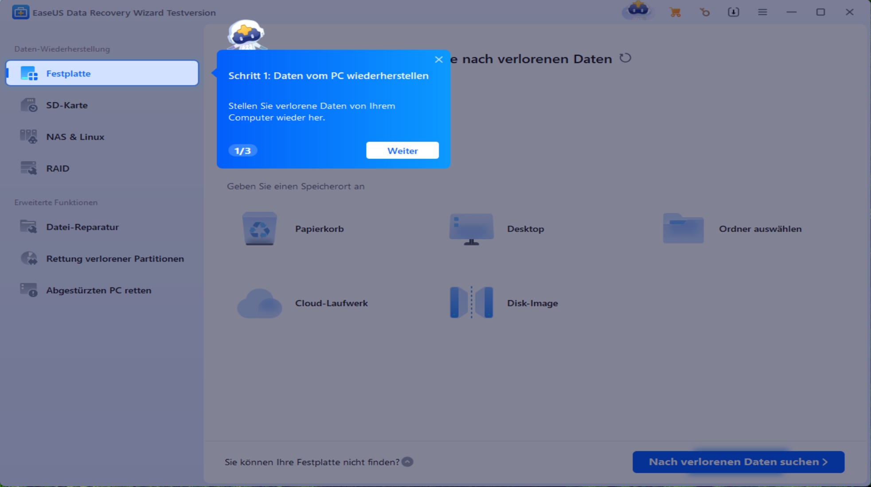Viewport: 871px width, 487px height.
Task: Close the Schritt 1 tutorial popup
Action: [439, 60]
